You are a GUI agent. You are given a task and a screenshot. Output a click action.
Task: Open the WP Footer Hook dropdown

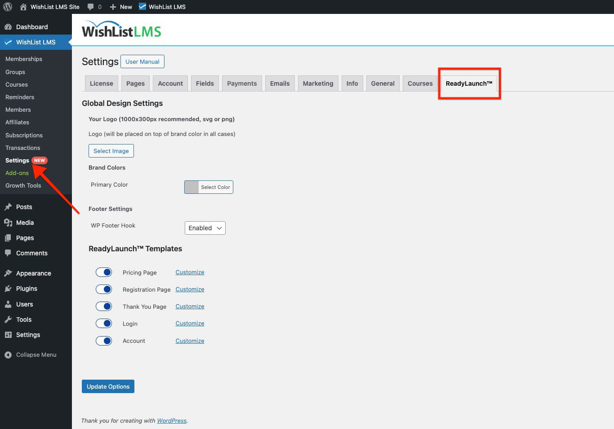205,228
